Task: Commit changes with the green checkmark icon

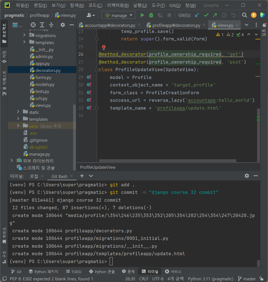Action: 206,15
